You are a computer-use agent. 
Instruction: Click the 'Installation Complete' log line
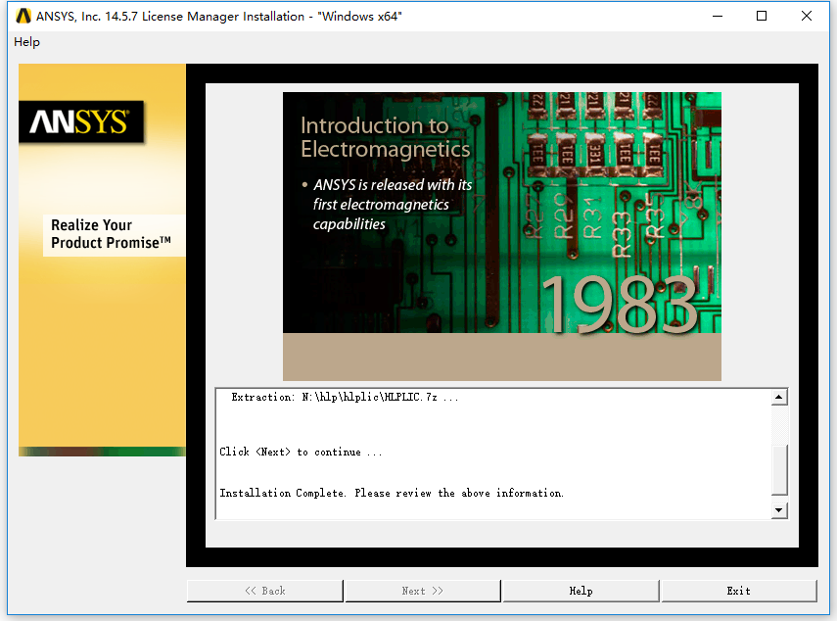tap(392, 493)
